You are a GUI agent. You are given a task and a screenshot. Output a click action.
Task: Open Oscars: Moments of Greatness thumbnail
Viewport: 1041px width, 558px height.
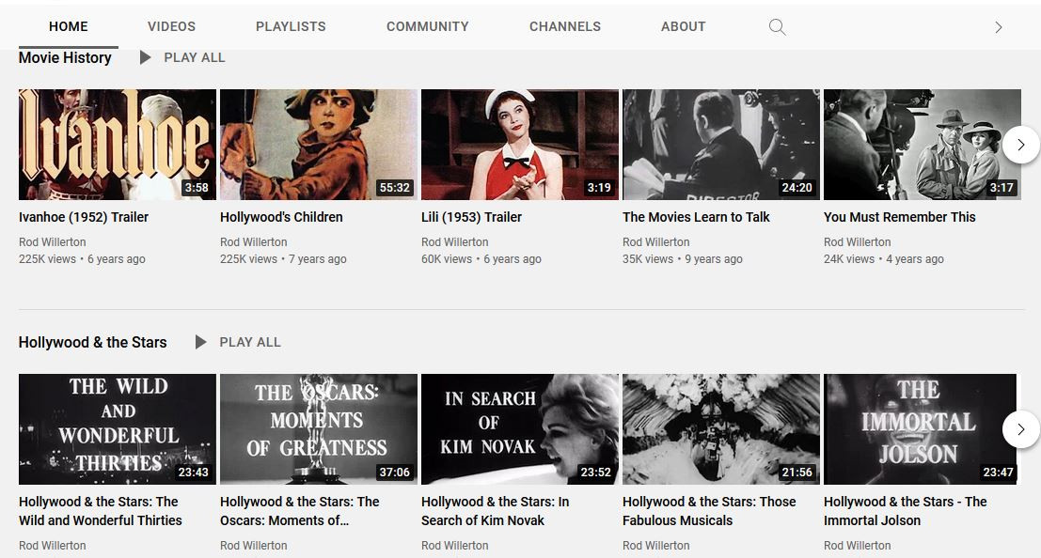point(319,429)
